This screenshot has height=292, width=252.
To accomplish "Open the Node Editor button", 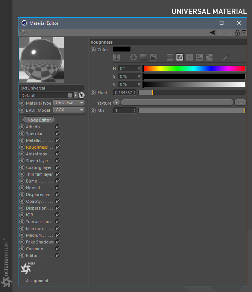I will [39, 120].
